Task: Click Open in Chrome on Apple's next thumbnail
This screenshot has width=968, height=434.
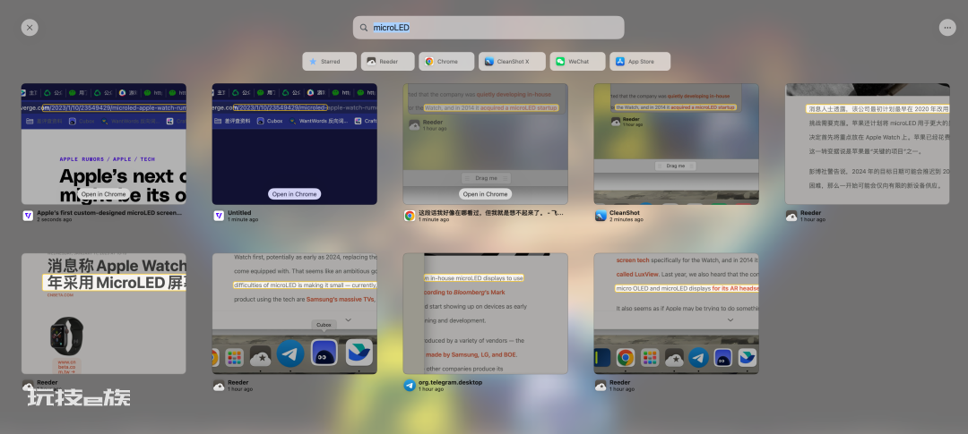Action: 104,193
